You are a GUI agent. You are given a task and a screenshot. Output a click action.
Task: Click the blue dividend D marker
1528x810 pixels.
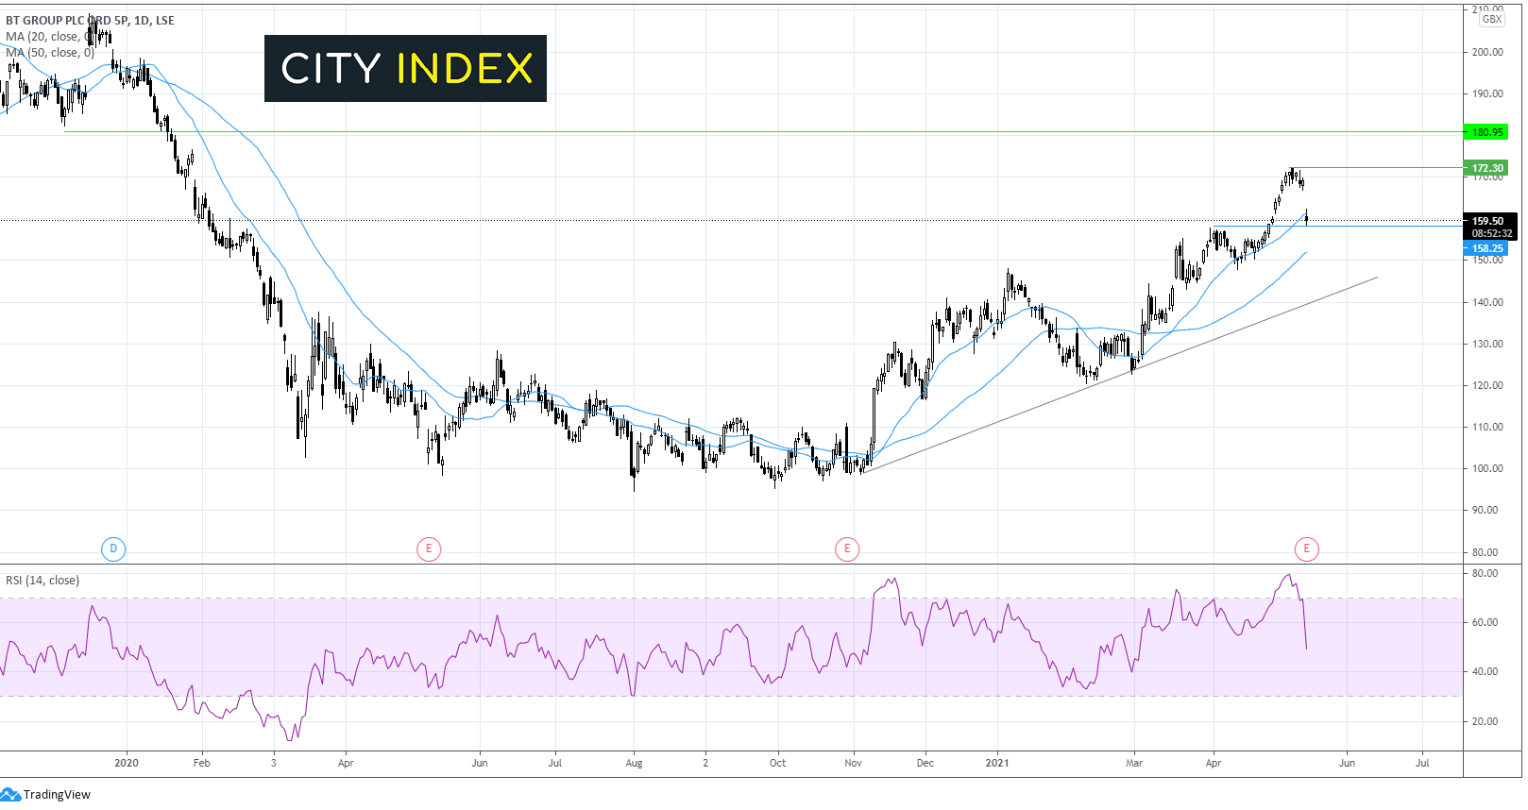(113, 548)
